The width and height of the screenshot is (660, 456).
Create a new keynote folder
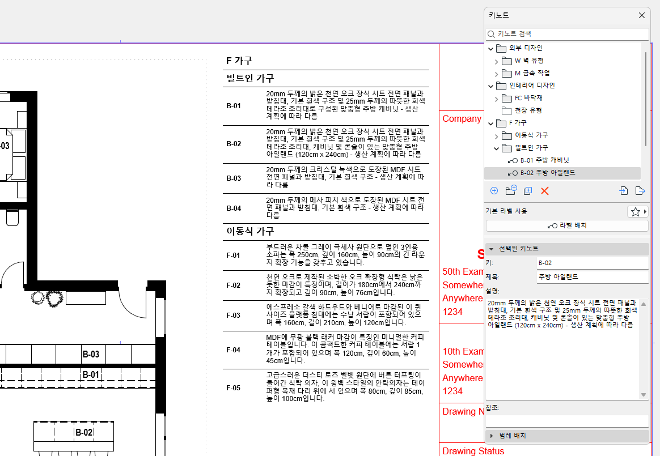click(x=511, y=190)
